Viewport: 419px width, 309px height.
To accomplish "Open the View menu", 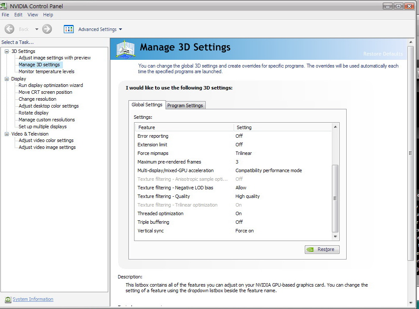I will 33,15.
